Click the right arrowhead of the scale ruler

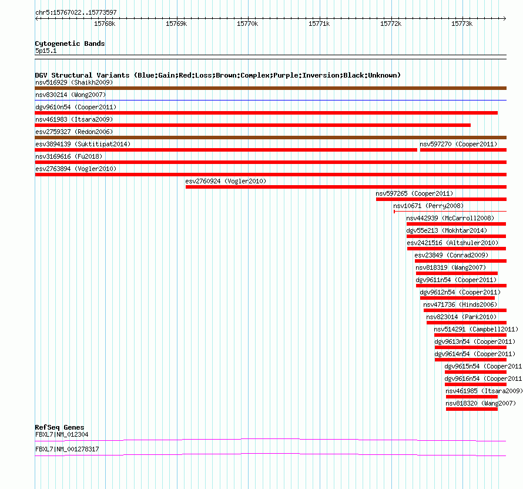pos(505,18)
